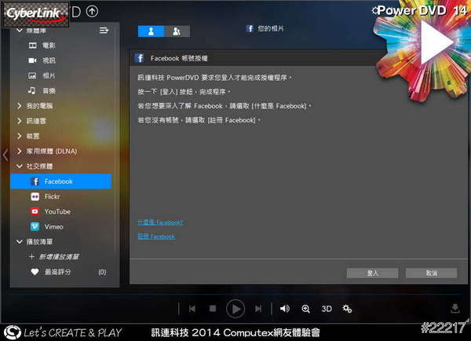The image size is (471, 341).
Task: Expand the Home Media (DLNA) node
Action: tap(20, 151)
